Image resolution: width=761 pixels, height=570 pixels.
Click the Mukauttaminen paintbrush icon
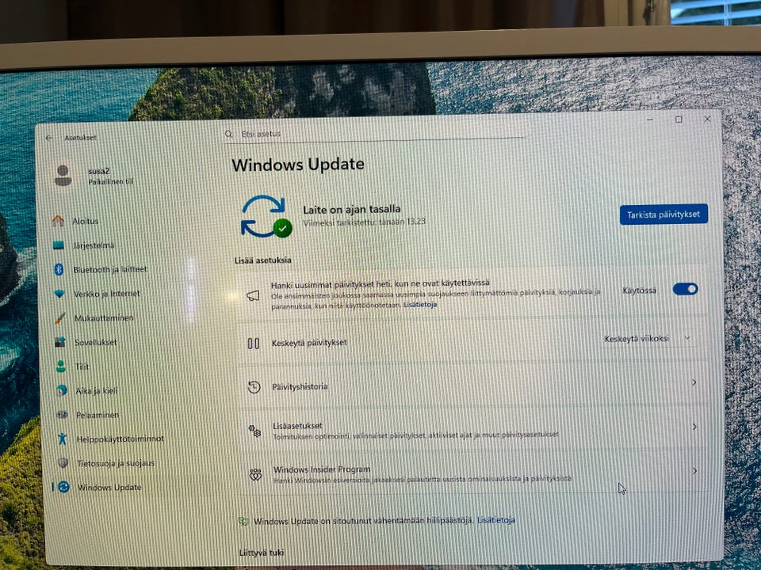pyautogui.click(x=59, y=318)
